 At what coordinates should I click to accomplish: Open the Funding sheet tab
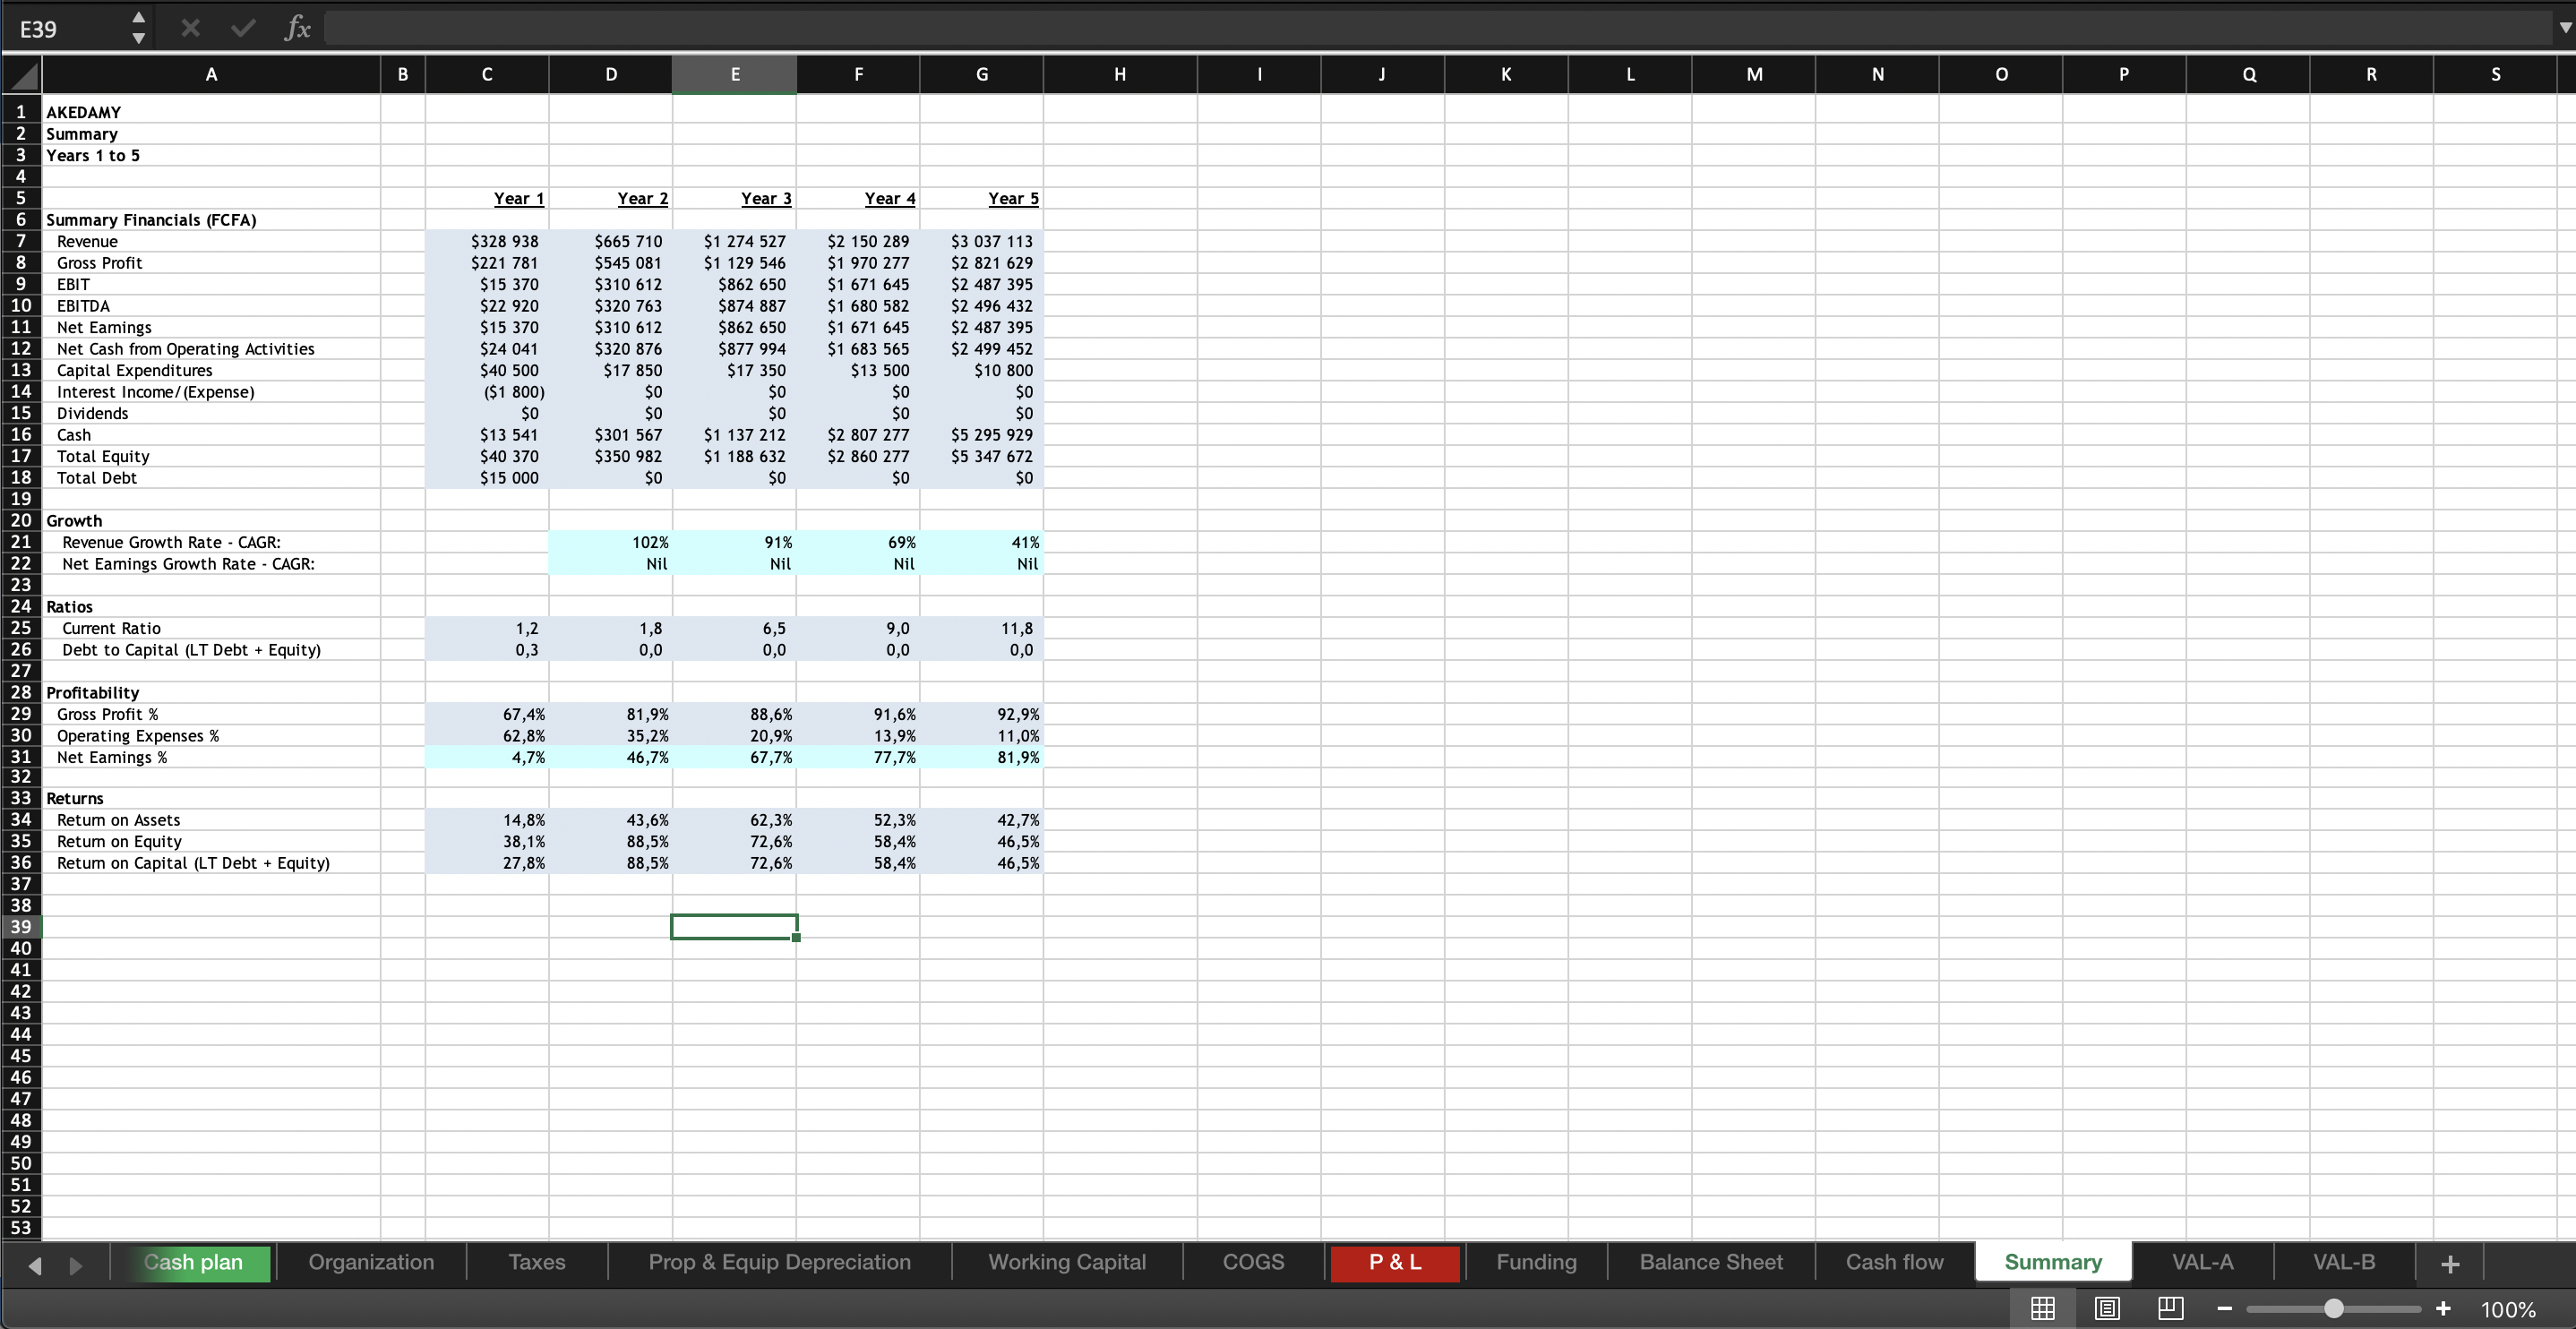point(1536,1262)
